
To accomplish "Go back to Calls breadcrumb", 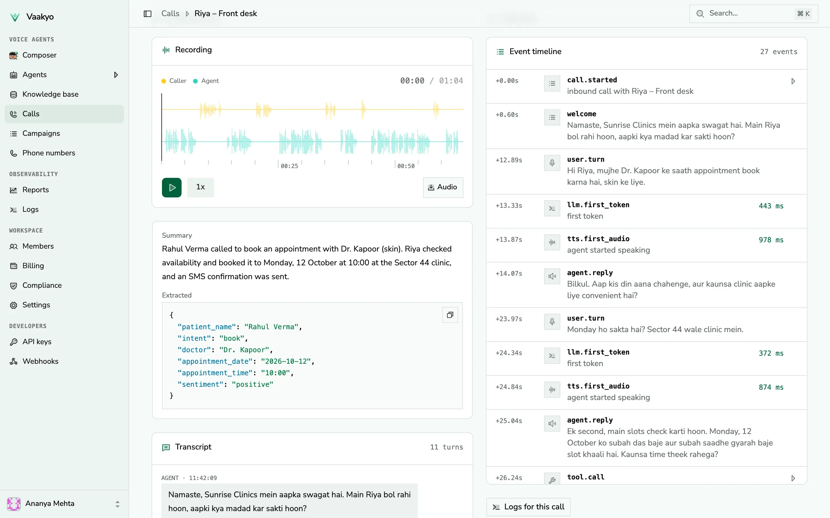I will (x=170, y=14).
